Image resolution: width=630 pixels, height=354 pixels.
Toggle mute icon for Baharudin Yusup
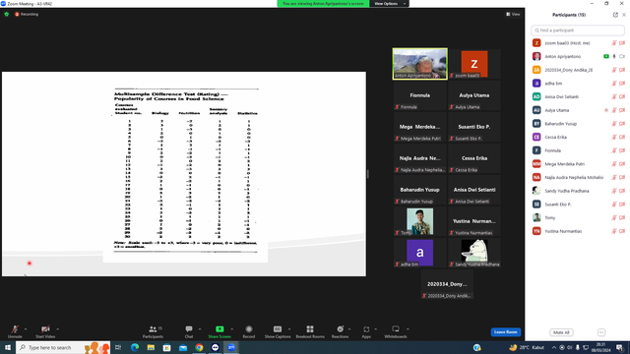click(614, 124)
